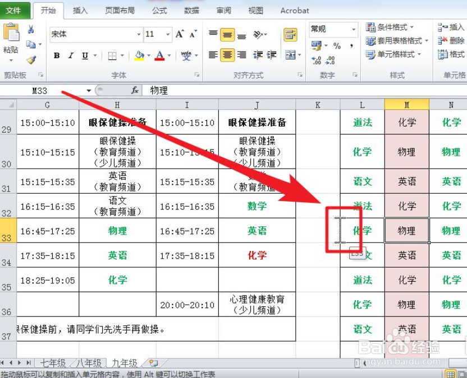The width and height of the screenshot is (467, 378).
Task: Decrease font size with small A
Action: pos(193,34)
